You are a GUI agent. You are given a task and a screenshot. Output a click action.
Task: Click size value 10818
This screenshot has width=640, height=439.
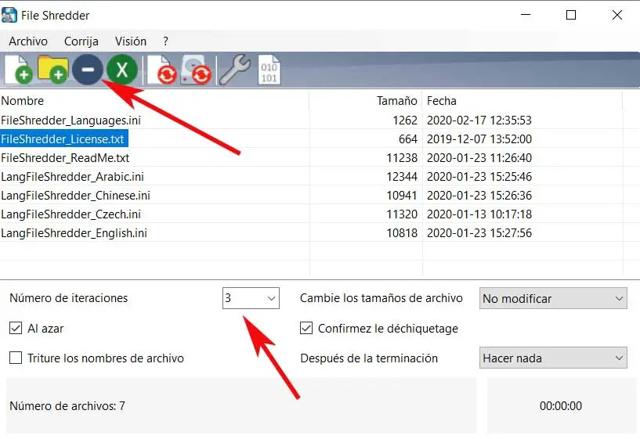[402, 232]
